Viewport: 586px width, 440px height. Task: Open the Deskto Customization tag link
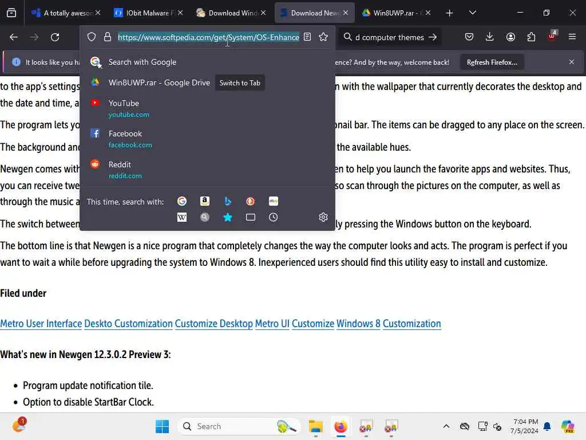129,324
